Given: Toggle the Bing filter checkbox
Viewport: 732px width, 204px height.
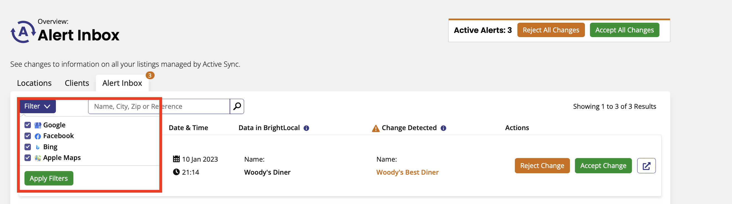Looking at the screenshot, I should point(28,147).
